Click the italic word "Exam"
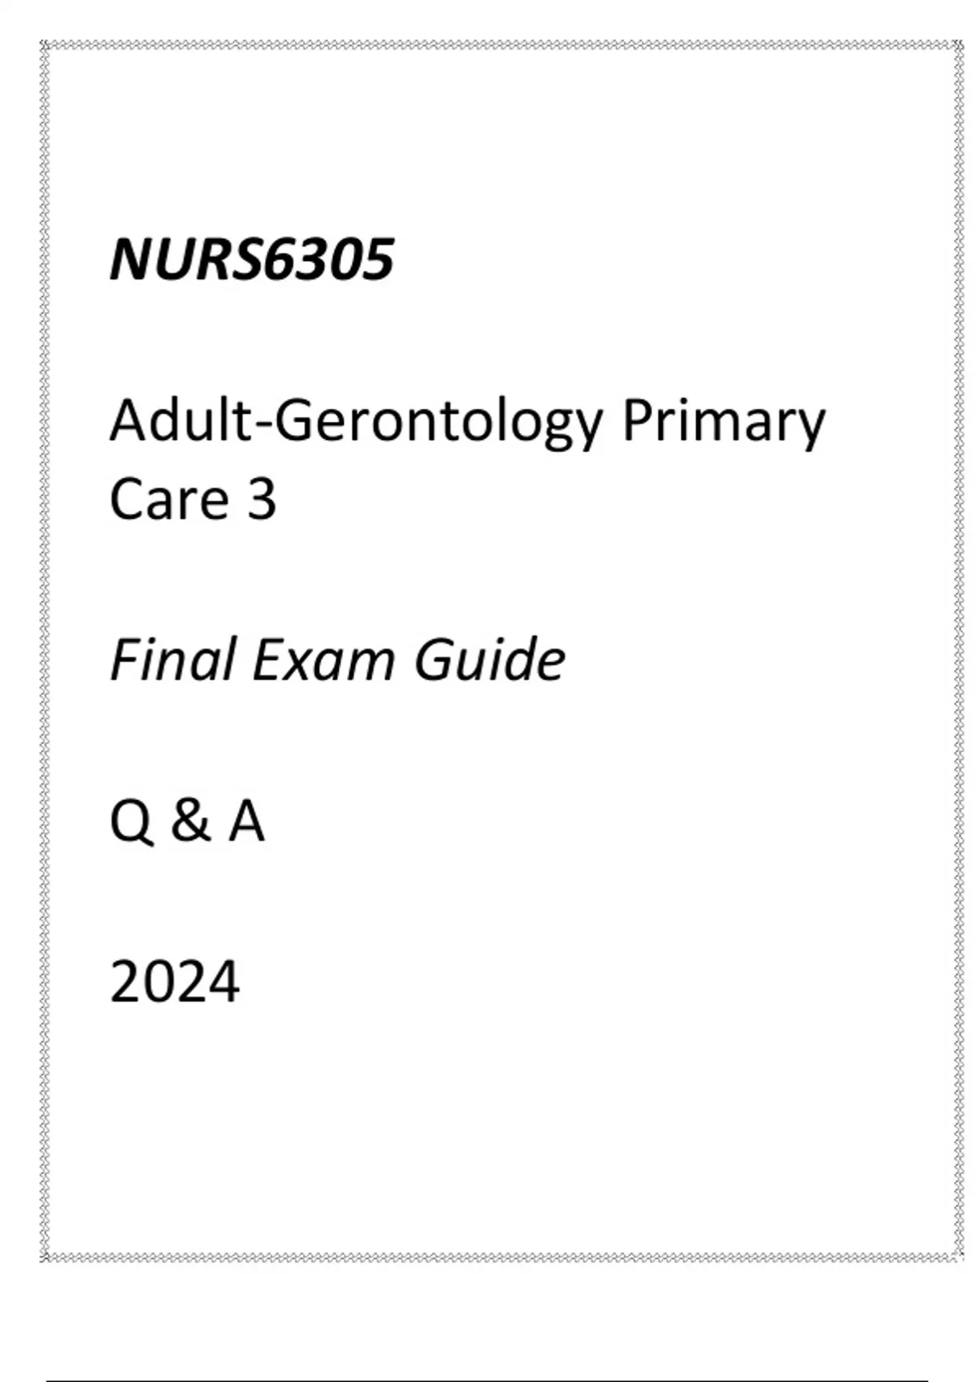This screenshot has width=975, height=1382. point(323,659)
